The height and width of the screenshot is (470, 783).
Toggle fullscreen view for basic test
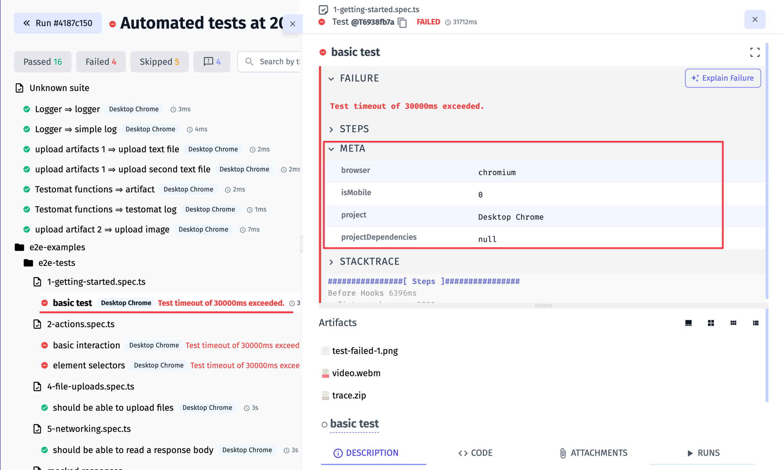click(755, 52)
